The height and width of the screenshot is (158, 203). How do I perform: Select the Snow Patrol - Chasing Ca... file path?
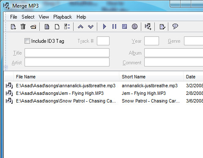click(x=66, y=101)
